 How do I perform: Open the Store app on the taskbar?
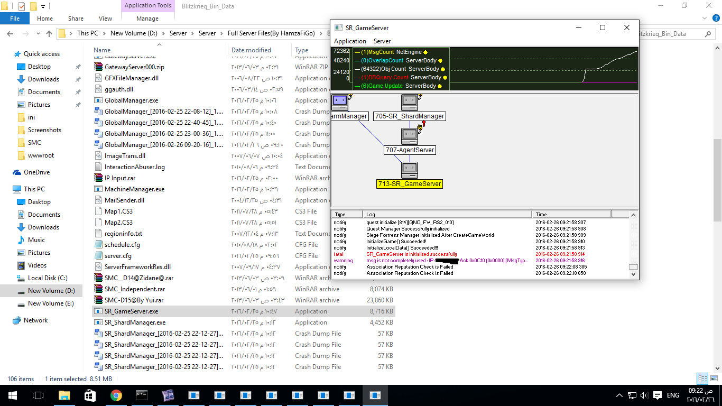pyautogui.click(x=90, y=395)
